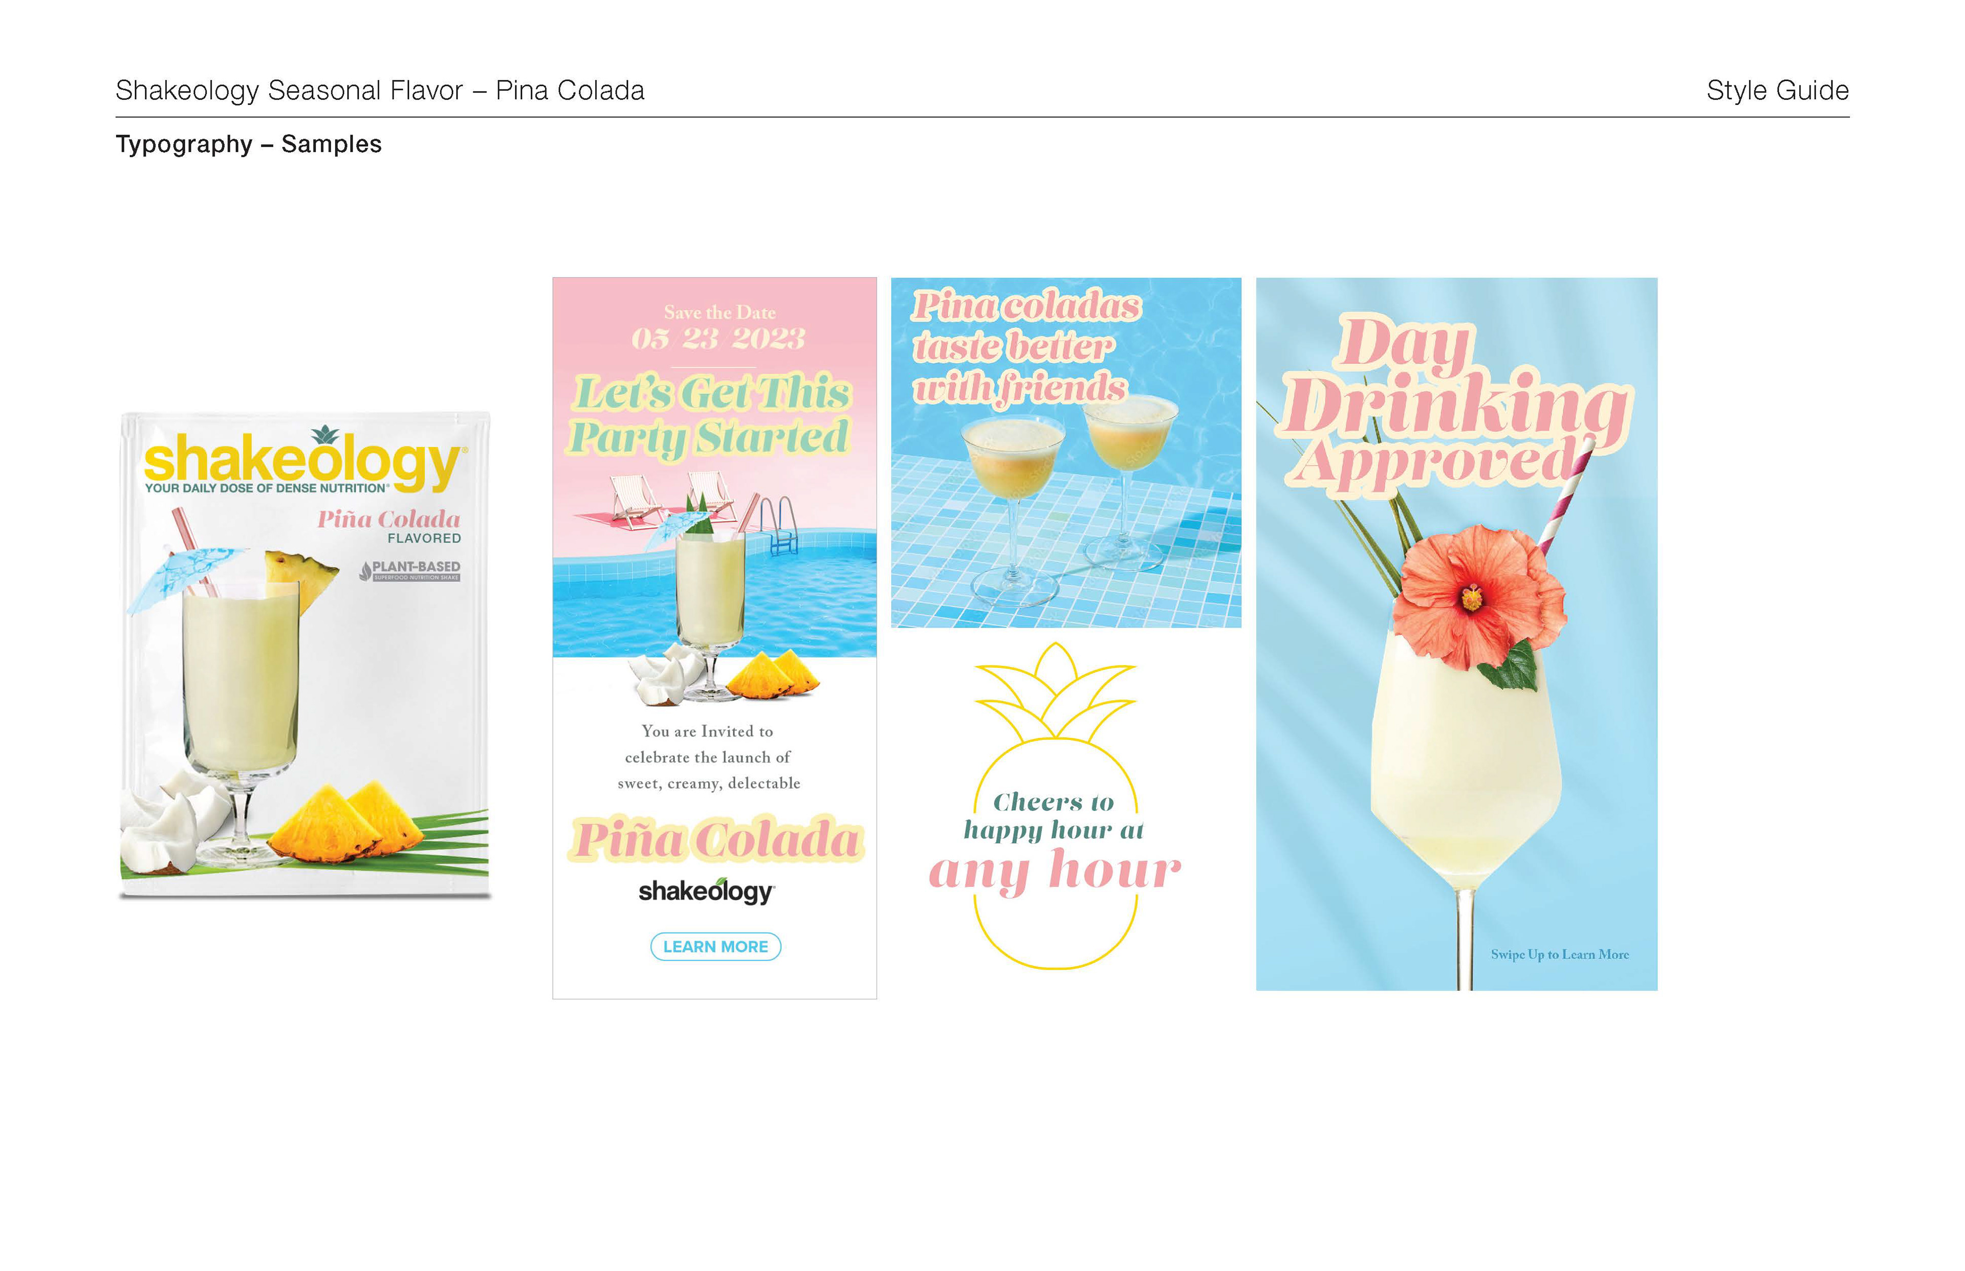Select the pool glasses 'taste better with friends' image
Image resolution: width=1965 pixels, height=1271 pixels.
(x=1066, y=452)
